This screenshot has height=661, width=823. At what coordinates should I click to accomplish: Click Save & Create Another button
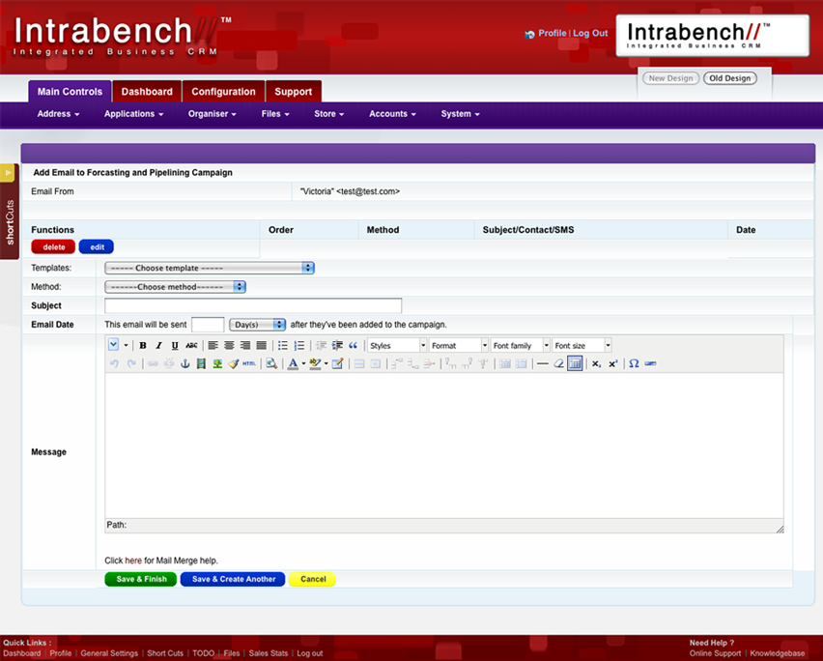233,579
